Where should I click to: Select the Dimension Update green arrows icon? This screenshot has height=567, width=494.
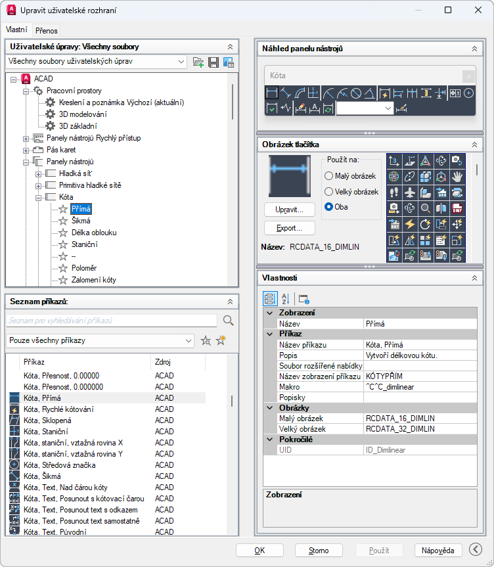tap(328, 108)
